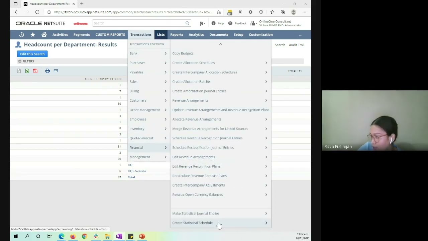The height and width of the screenshot is (241, 428).
Task: Add page to favorites star icon
Action: [219, 12]
